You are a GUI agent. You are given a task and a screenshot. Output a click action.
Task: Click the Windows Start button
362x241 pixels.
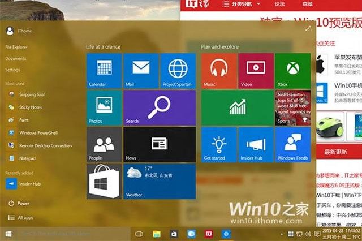[x=8, y=234]
